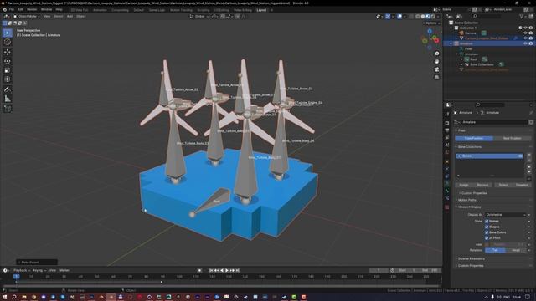
Task: Switch to the Animation workspace tab
Action: (x=100, y=10)
